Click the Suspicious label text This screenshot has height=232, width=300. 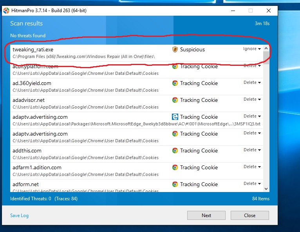point(192,50)
